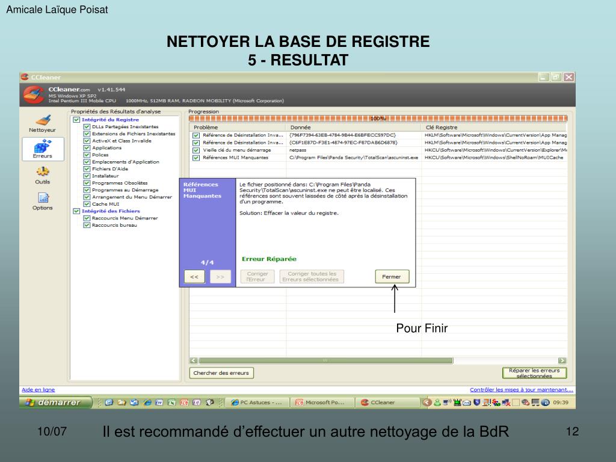Click Chercher des erreurs button

click(x=221, y=373)
